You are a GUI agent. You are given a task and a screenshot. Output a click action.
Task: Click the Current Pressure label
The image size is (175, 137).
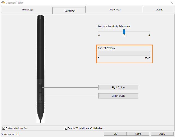point(107,48)
